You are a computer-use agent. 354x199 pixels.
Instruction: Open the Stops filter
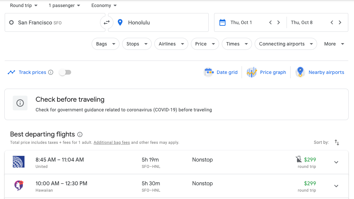pyautogui.click(x=137, y=44)
